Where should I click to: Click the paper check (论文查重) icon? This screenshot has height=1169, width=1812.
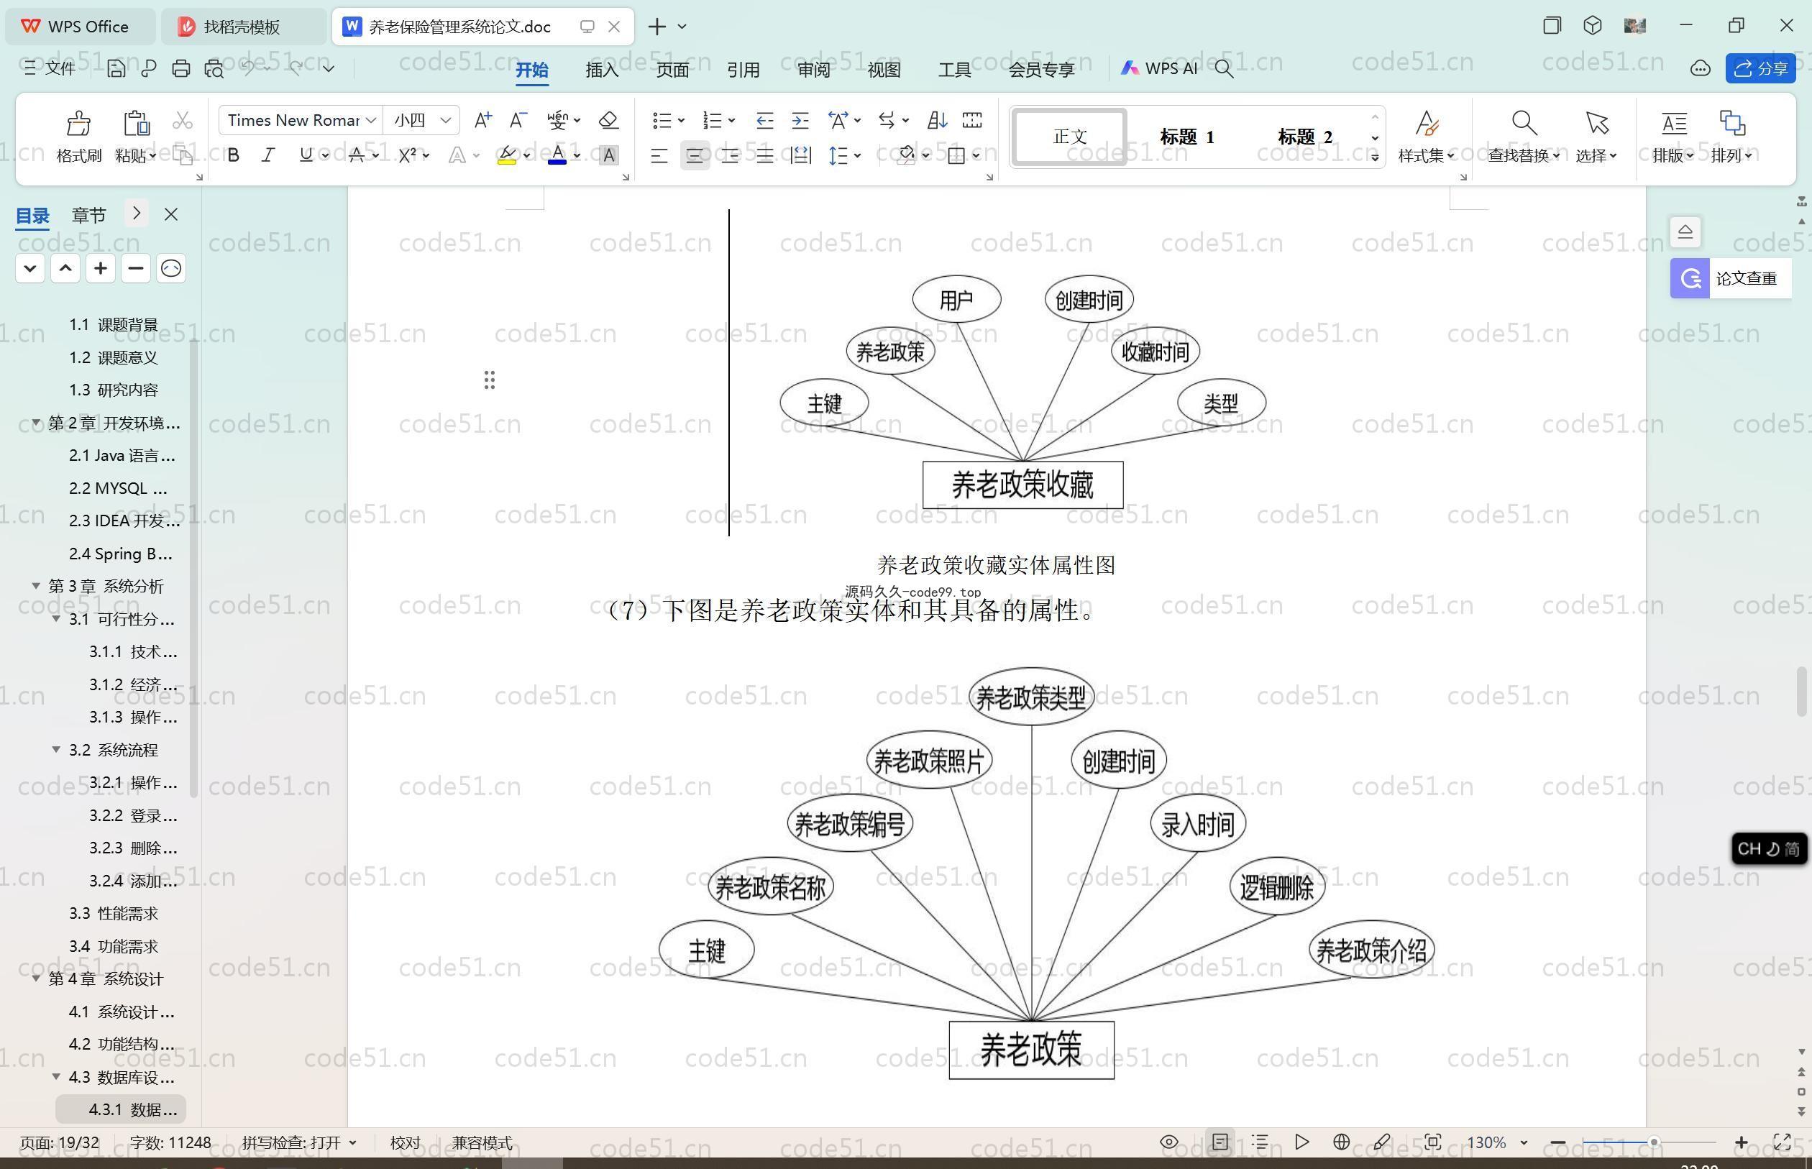1690,278
